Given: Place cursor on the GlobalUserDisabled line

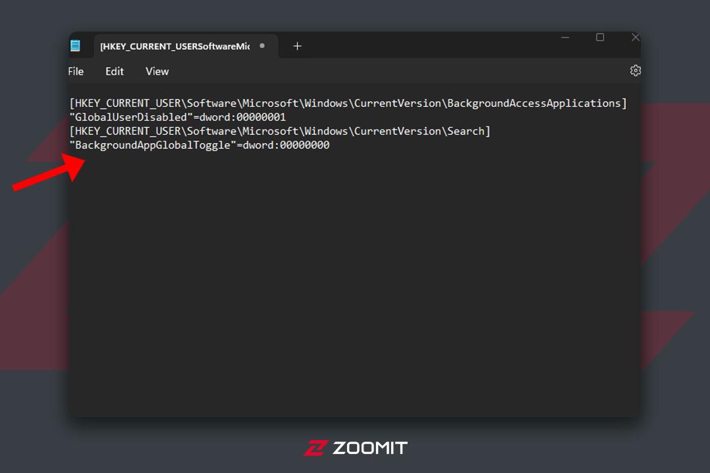Looking at the screenshot, I should [x=177, y=117].
